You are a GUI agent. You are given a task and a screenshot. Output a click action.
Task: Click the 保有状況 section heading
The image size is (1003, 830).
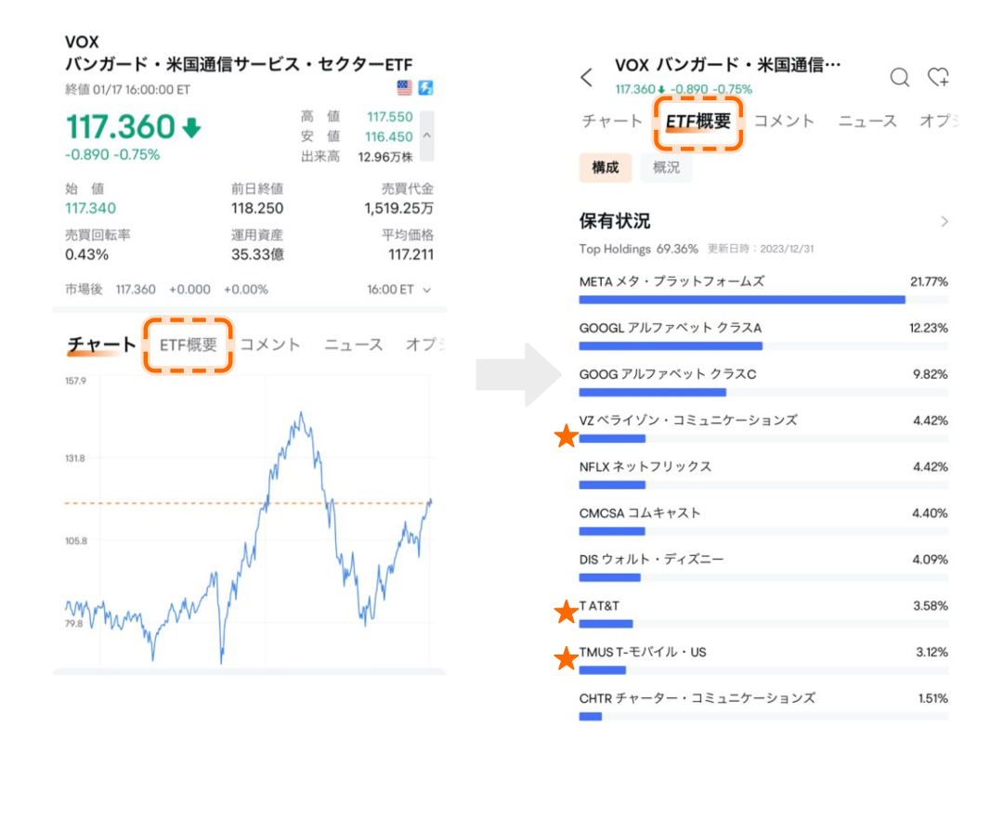click(x=615, y=221)
